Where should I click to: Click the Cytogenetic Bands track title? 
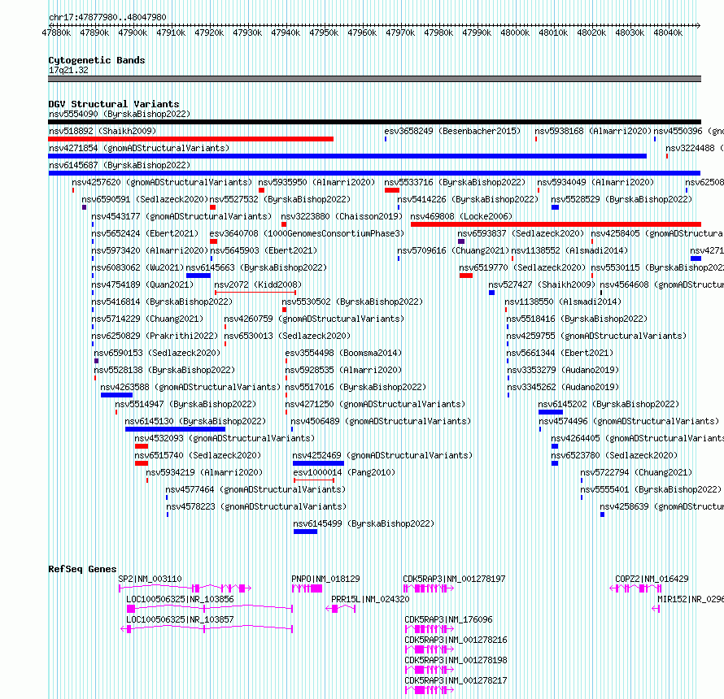coord(97,60)
